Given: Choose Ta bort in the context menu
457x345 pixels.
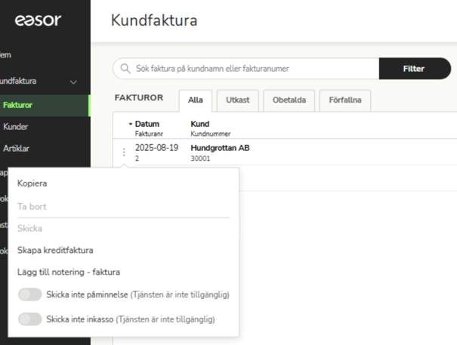Looking at the screenshot, I should click(32, 207).
